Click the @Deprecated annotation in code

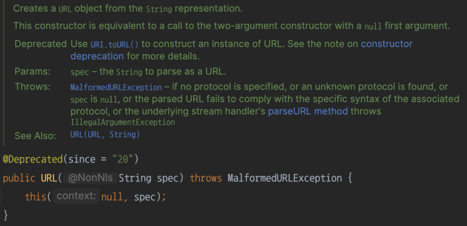[x=33, y=160]
